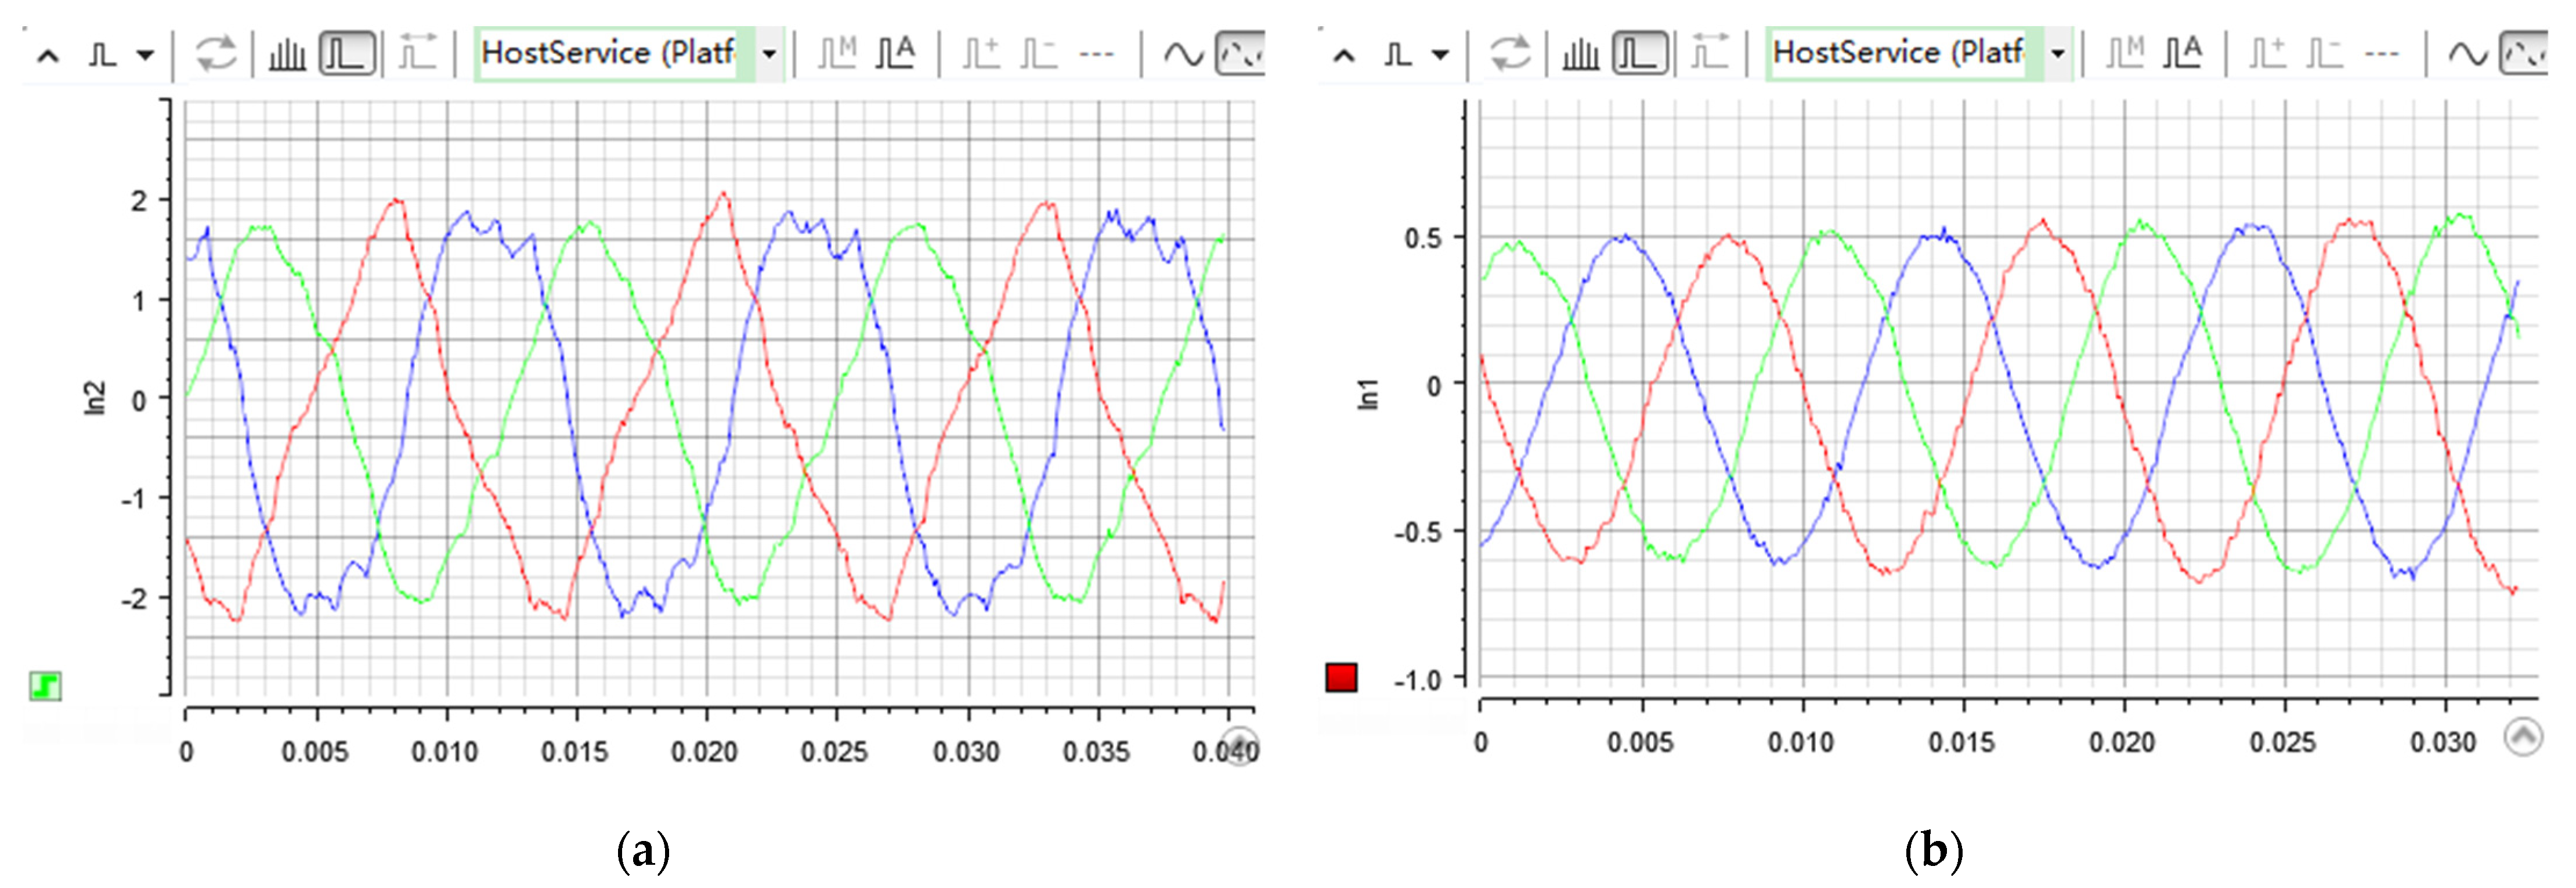Collapse the left panel toolbar with up chevron
2576x888 pixels.
click(47, 56)
